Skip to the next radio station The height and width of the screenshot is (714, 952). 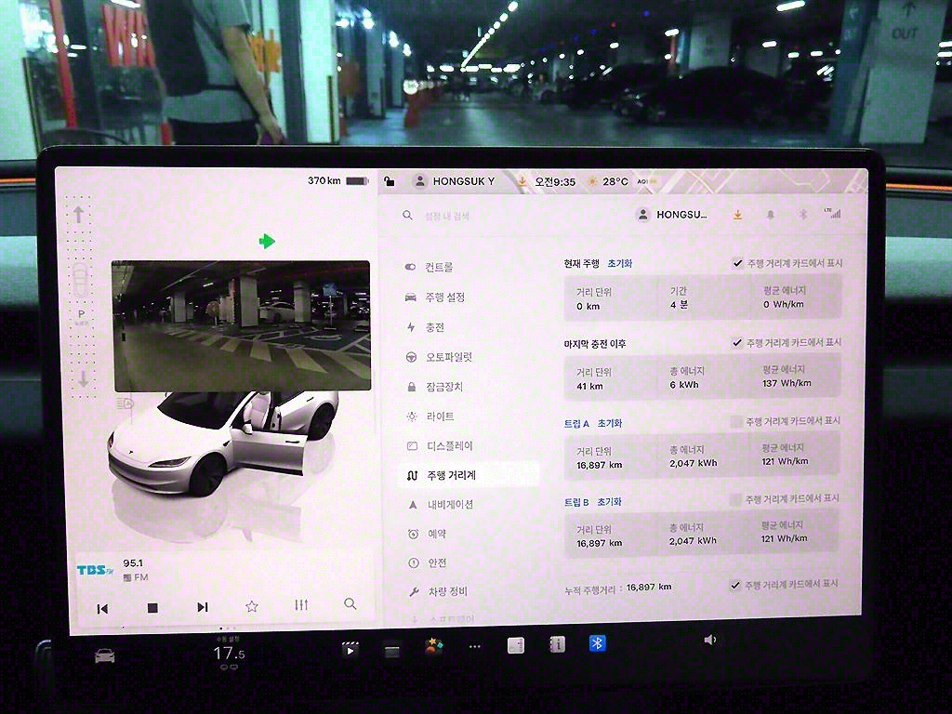pyautogui.click(x=202, y=607)
